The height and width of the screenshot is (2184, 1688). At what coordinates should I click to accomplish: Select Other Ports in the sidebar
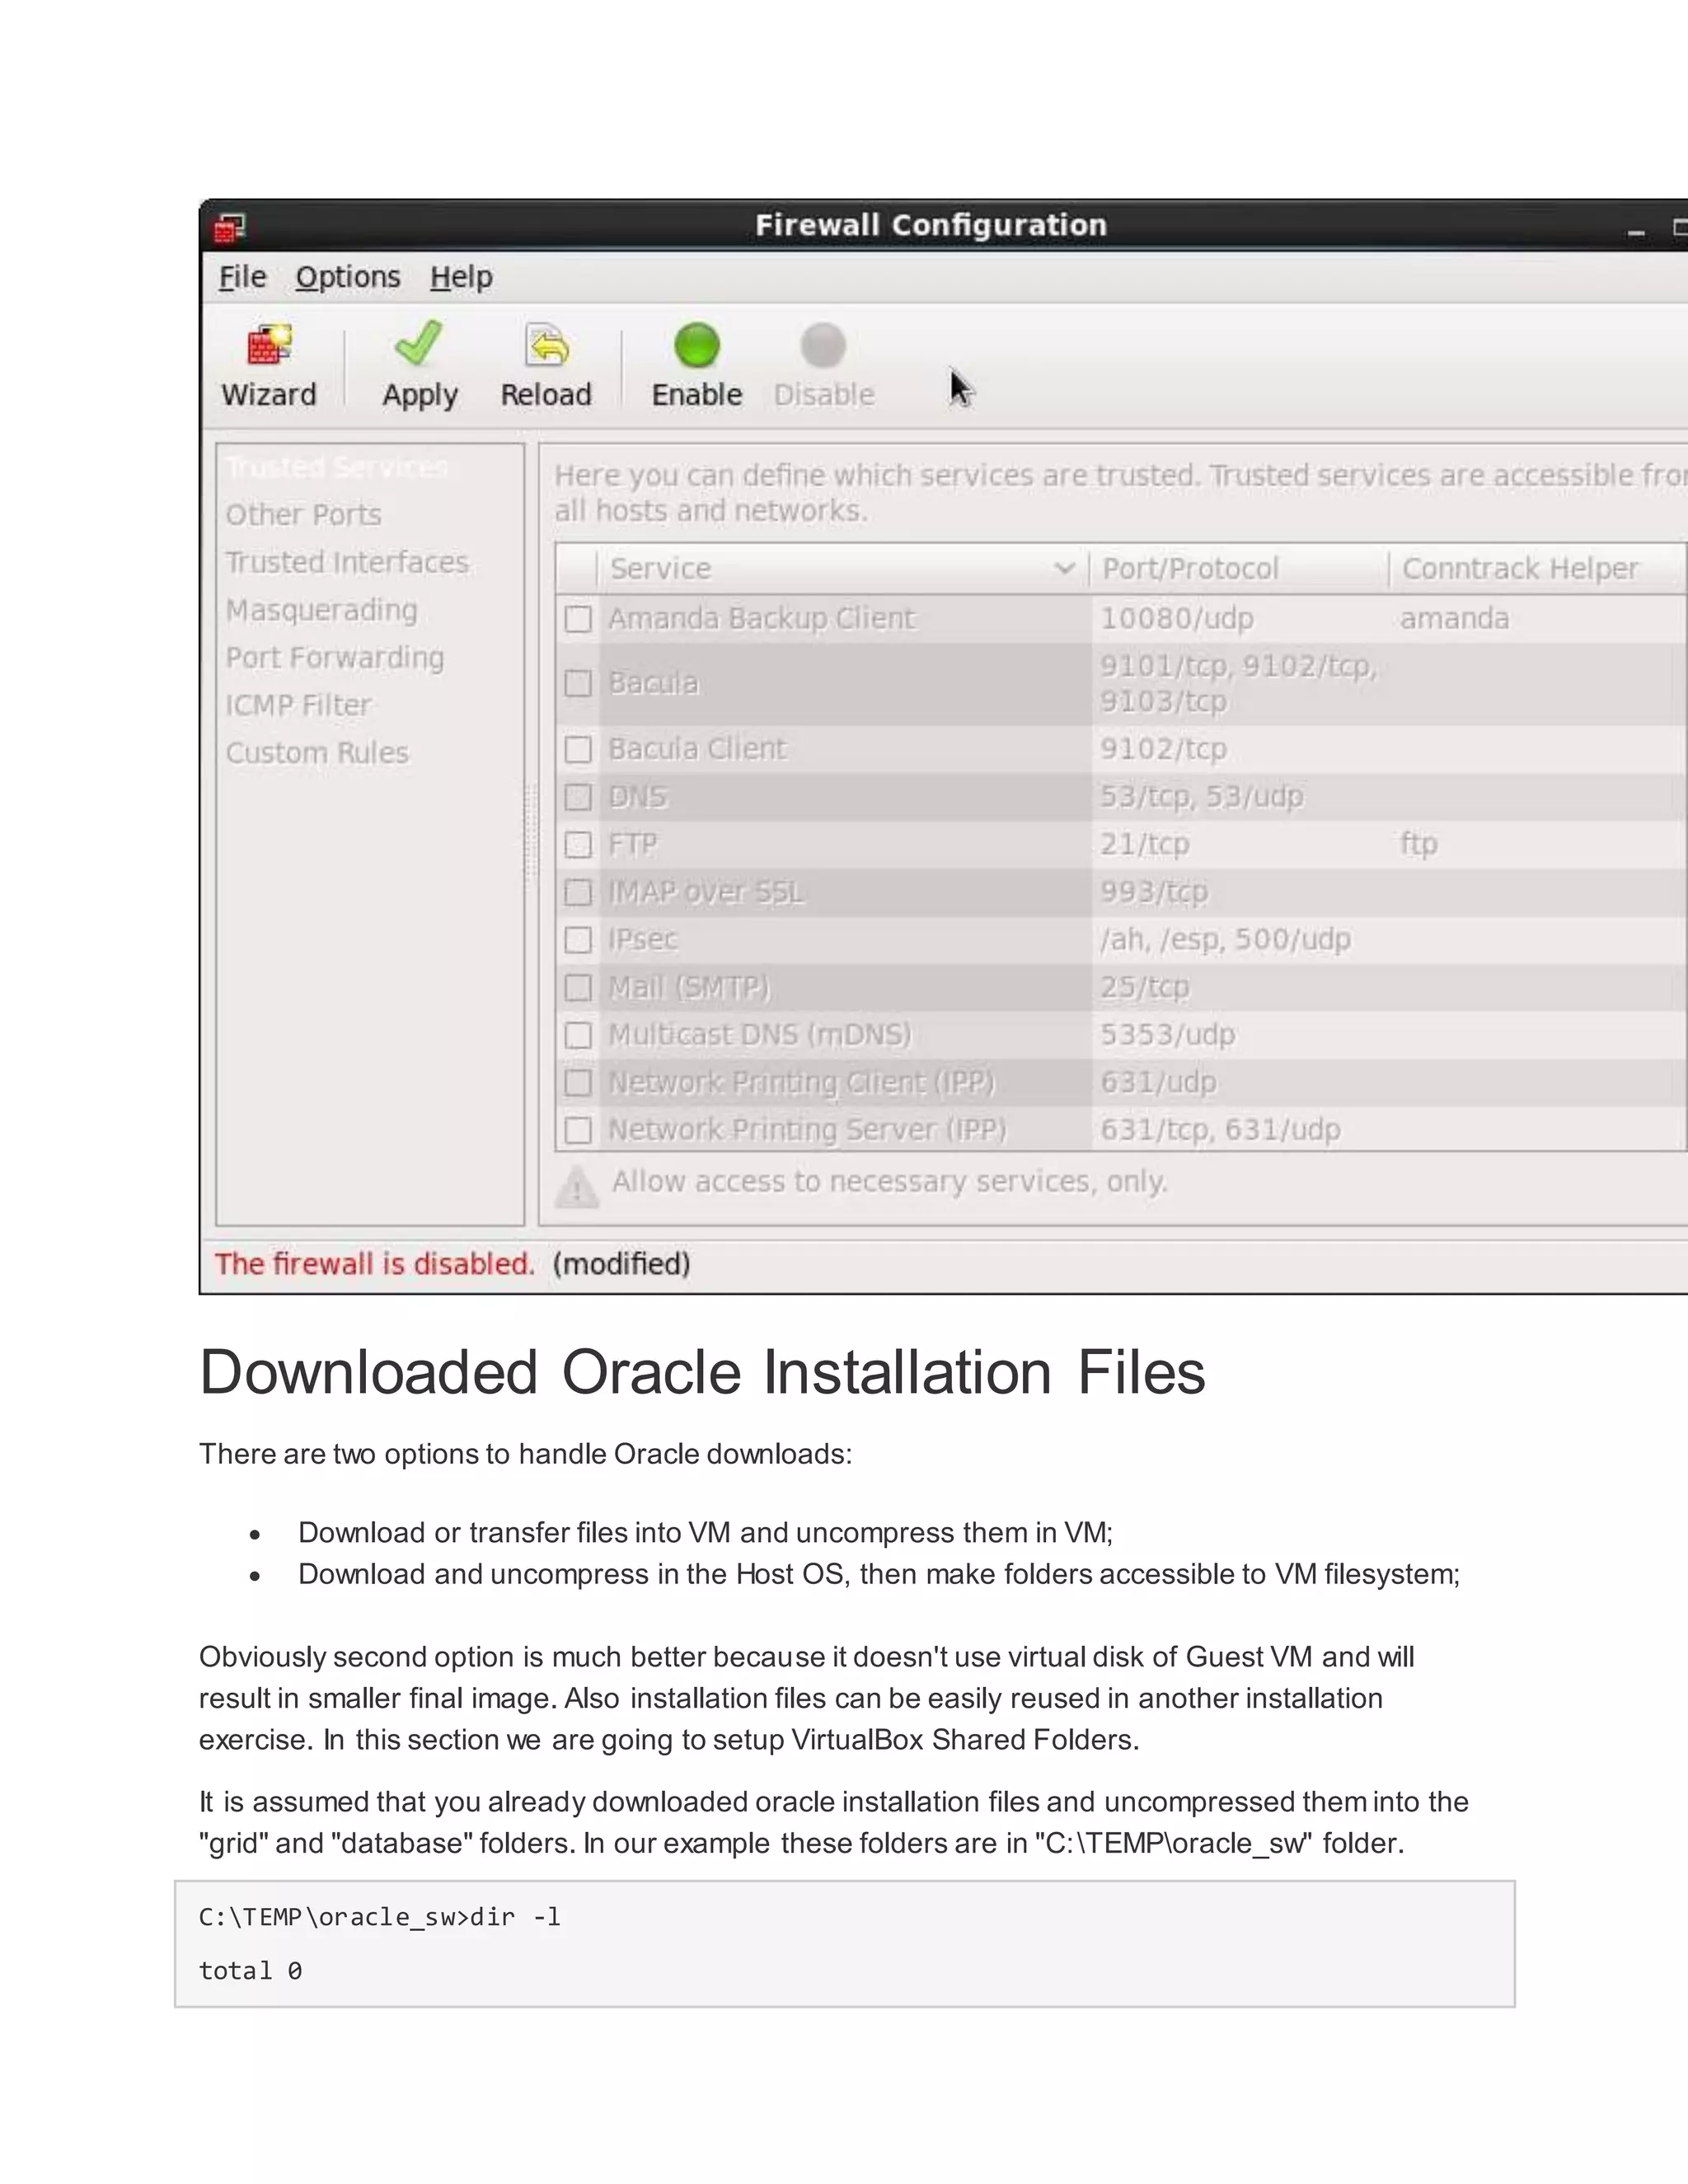(303, 514)
